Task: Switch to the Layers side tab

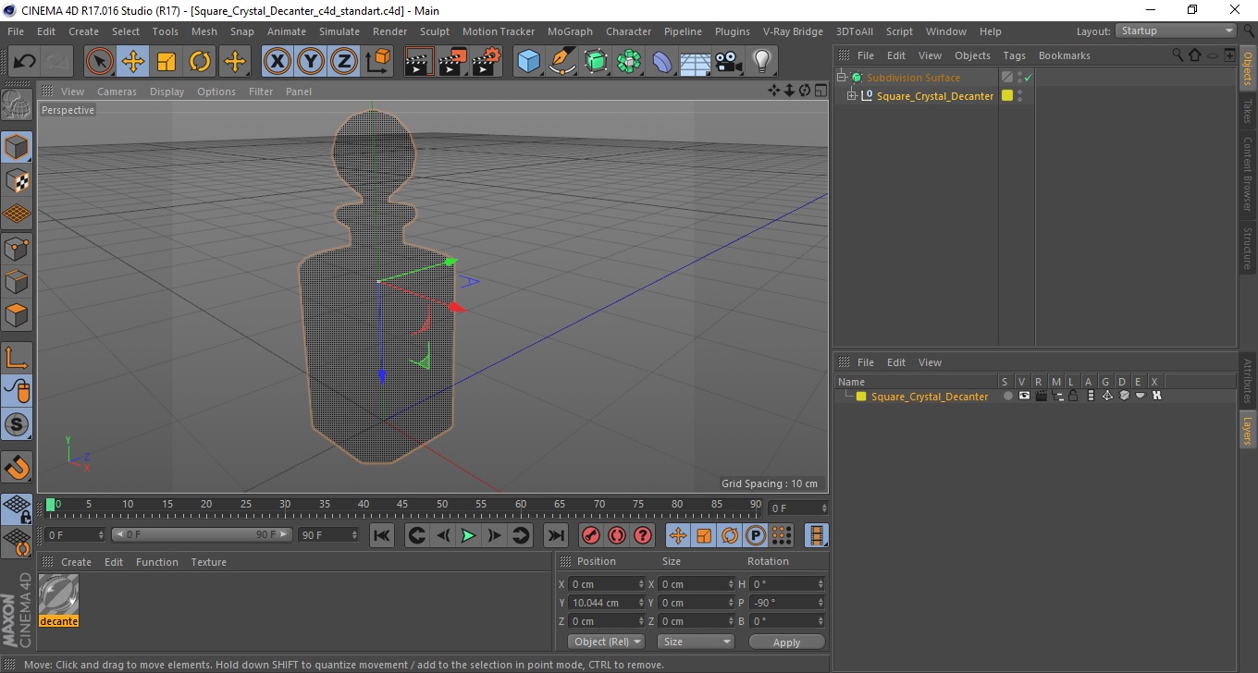Action: [x=1248, y=430]
